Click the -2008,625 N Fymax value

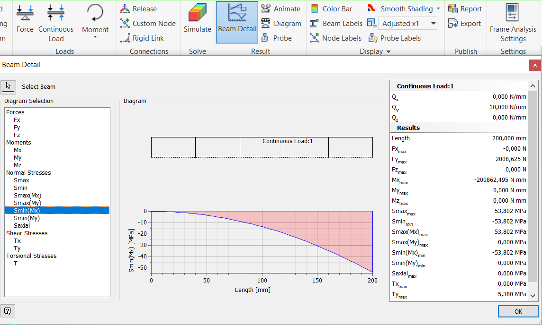point(509,159)
